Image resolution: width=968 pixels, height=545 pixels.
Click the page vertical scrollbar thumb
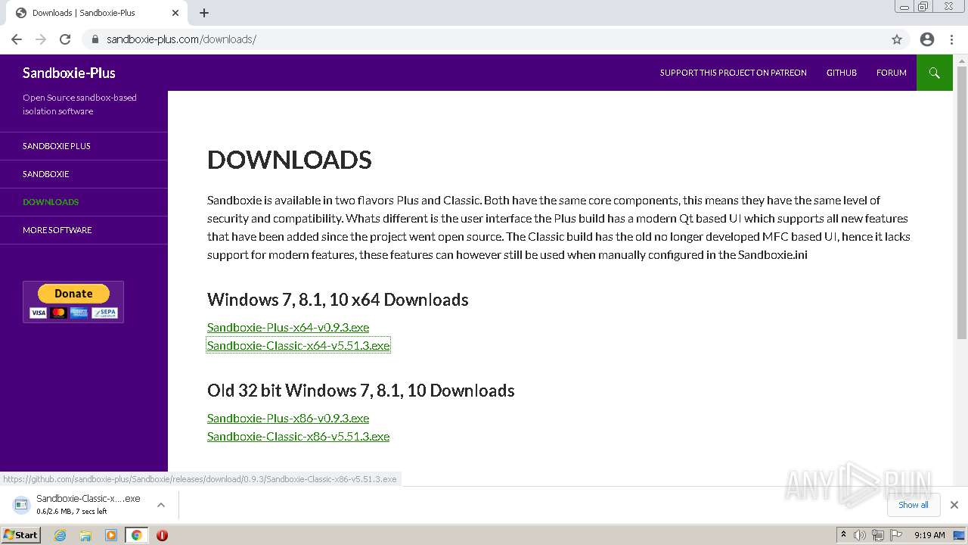coord(962,203)
